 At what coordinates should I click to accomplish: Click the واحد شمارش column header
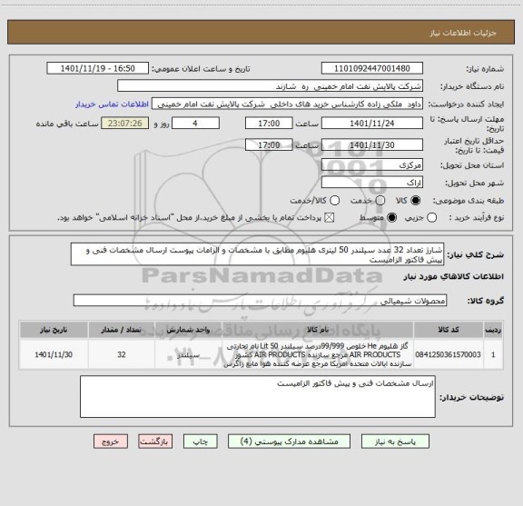click(188, 330)
